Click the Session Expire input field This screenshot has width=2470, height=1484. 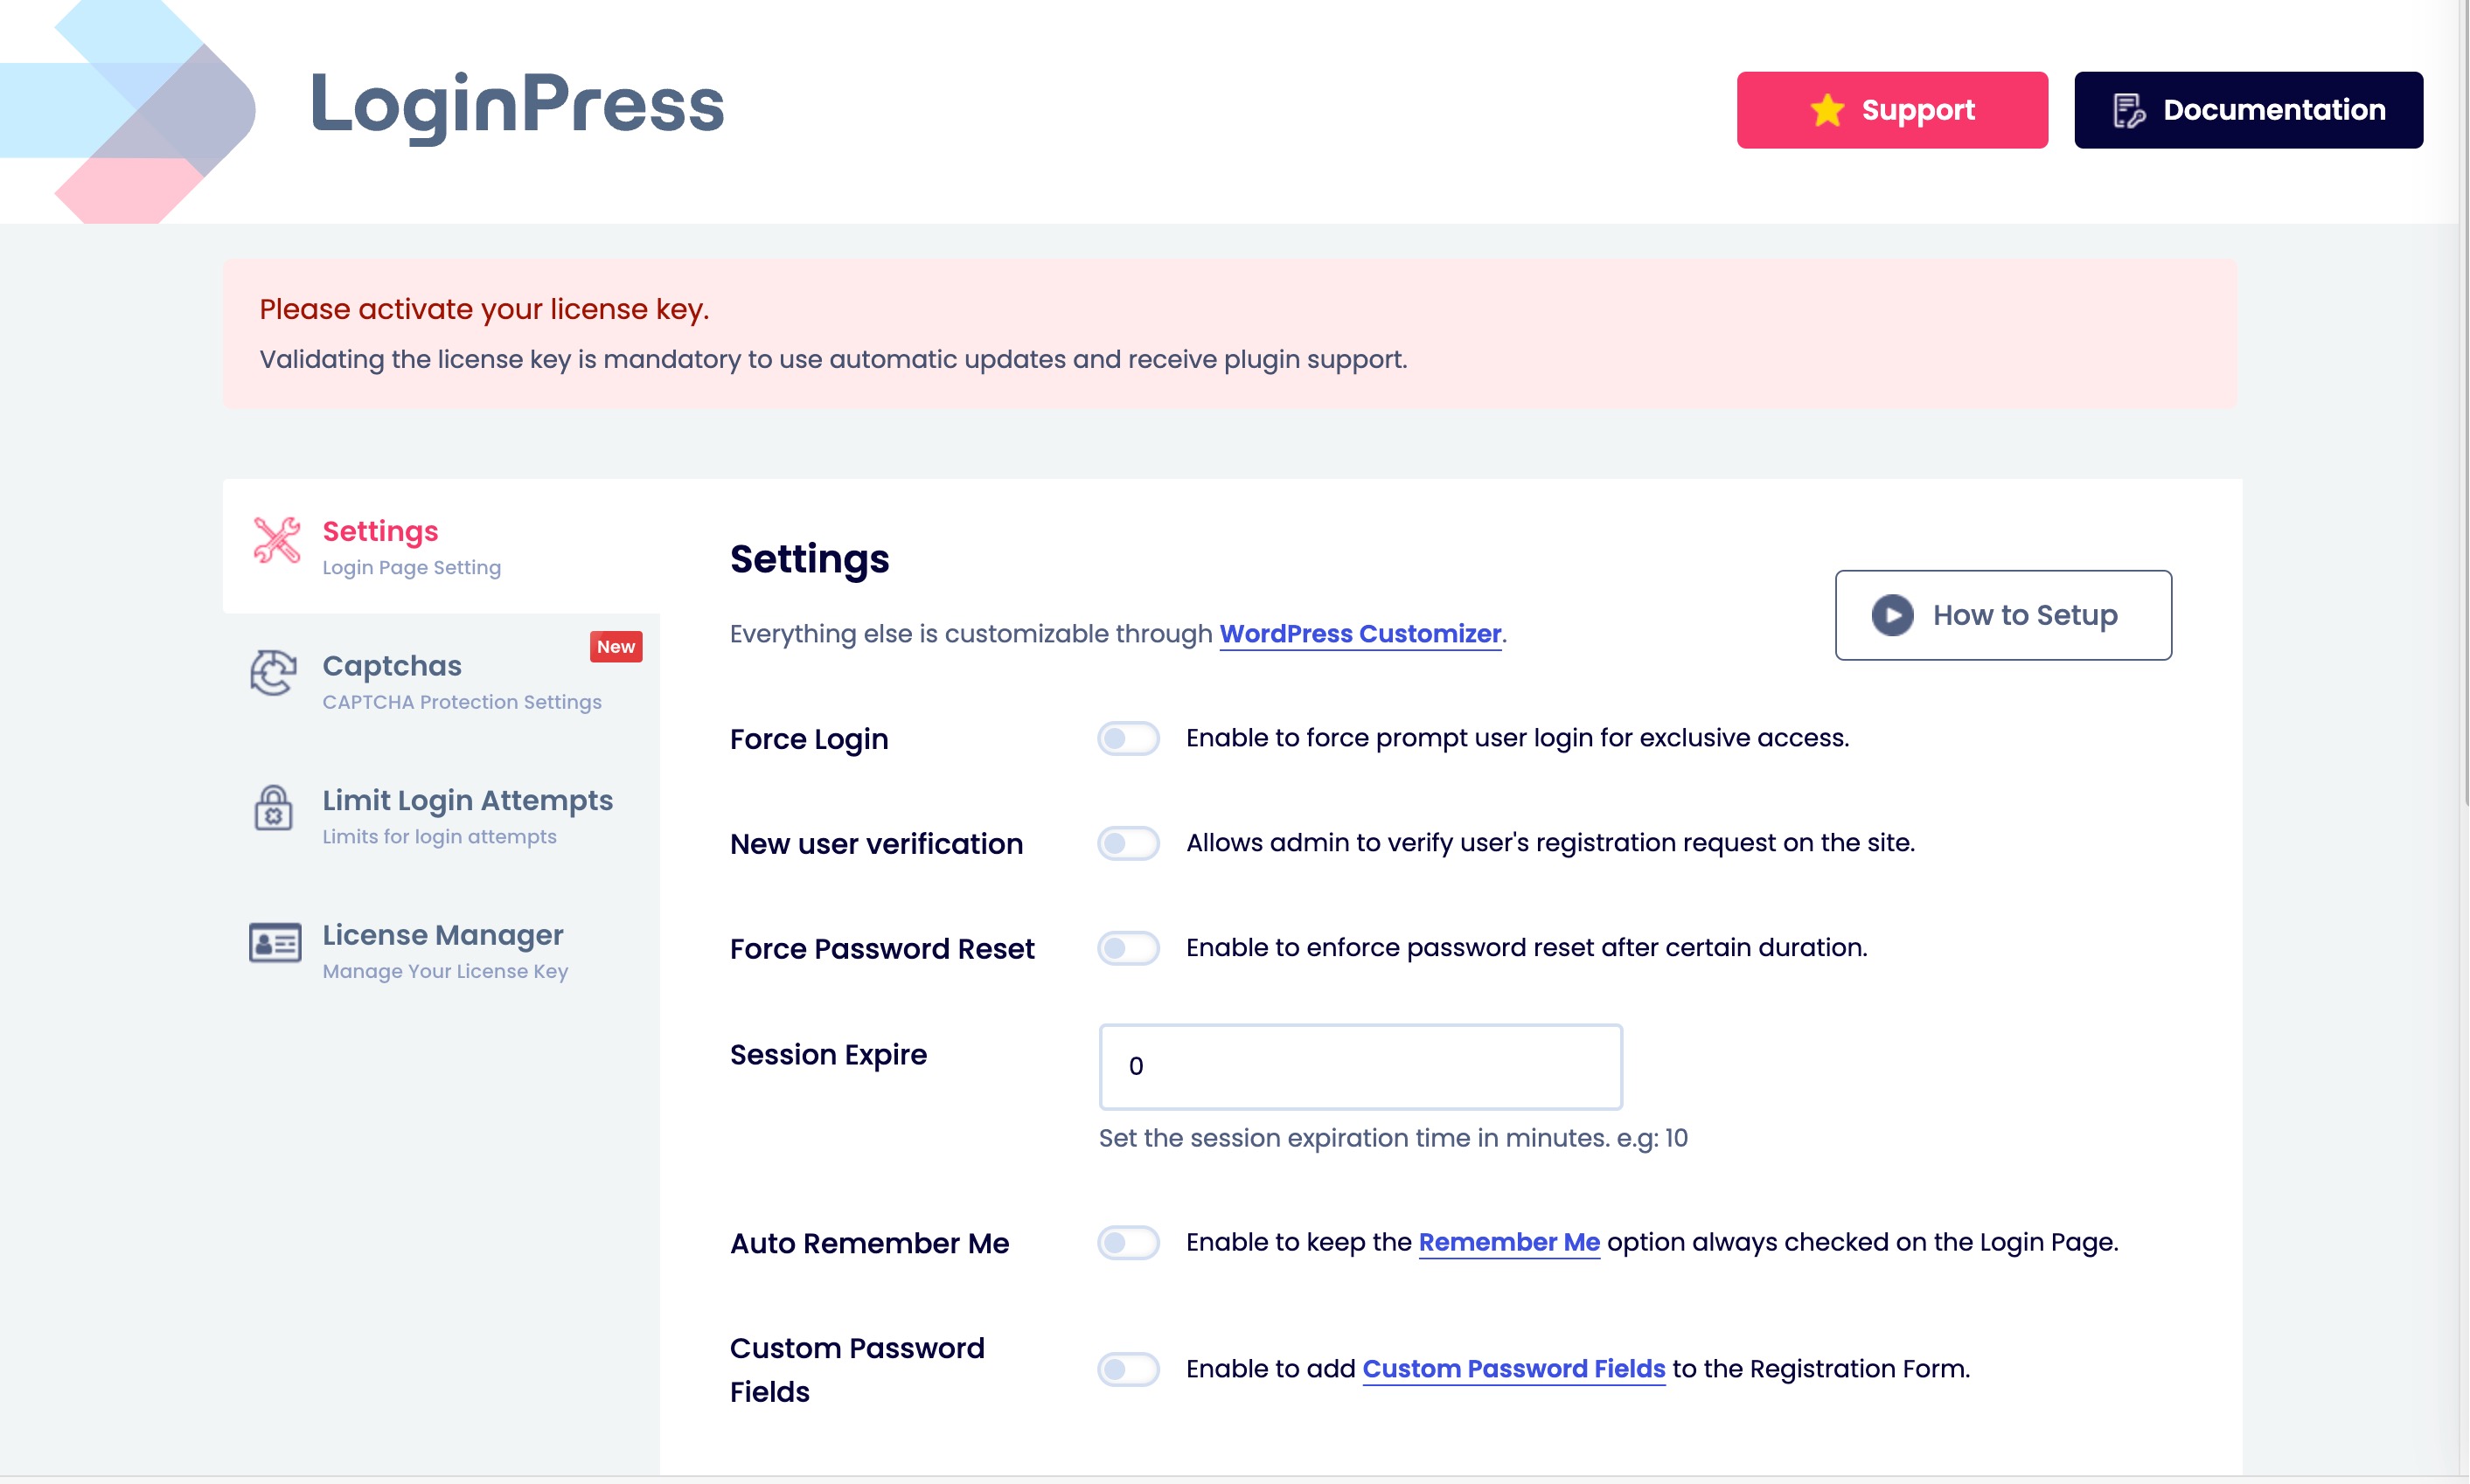[1360, 1067]
